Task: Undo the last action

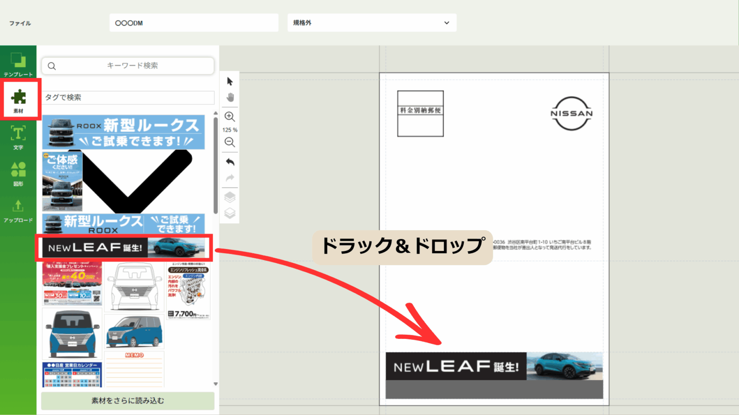Action: [x=230, y=162]
